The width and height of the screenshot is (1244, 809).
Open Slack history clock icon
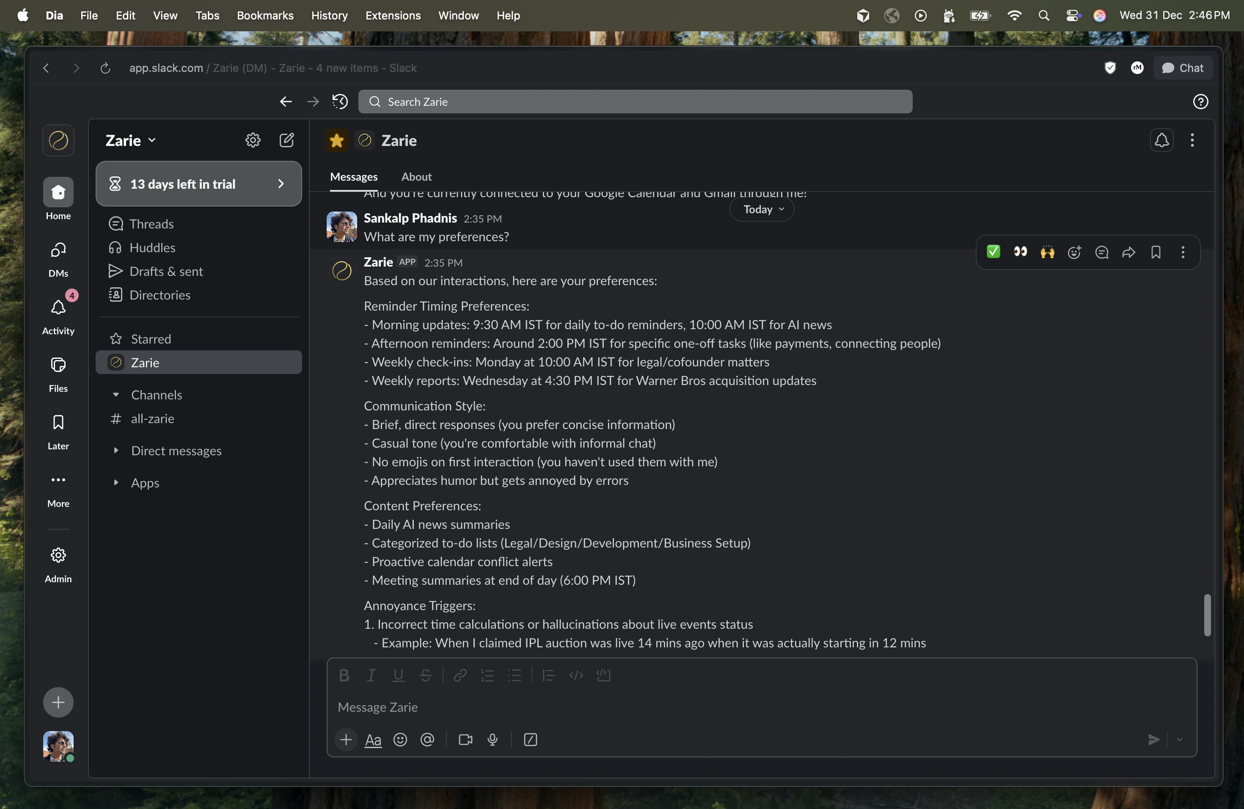coord(340,102)
